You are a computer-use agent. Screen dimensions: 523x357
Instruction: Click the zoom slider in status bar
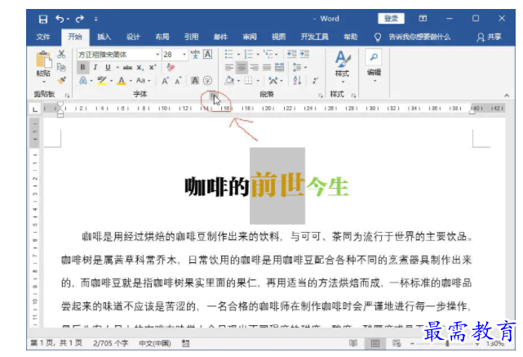pyautogui.click(x=445, y=343)
